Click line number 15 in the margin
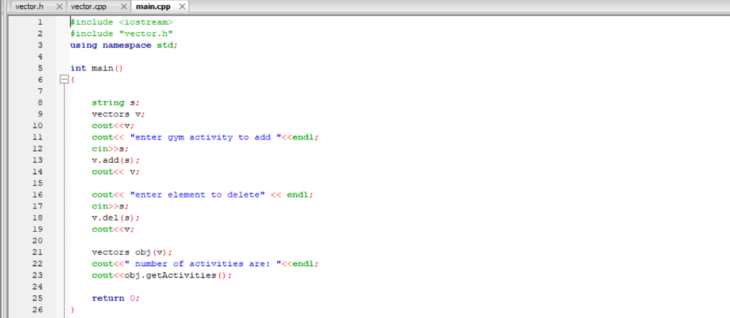The image size is (730, 318). tap(37, 183)
